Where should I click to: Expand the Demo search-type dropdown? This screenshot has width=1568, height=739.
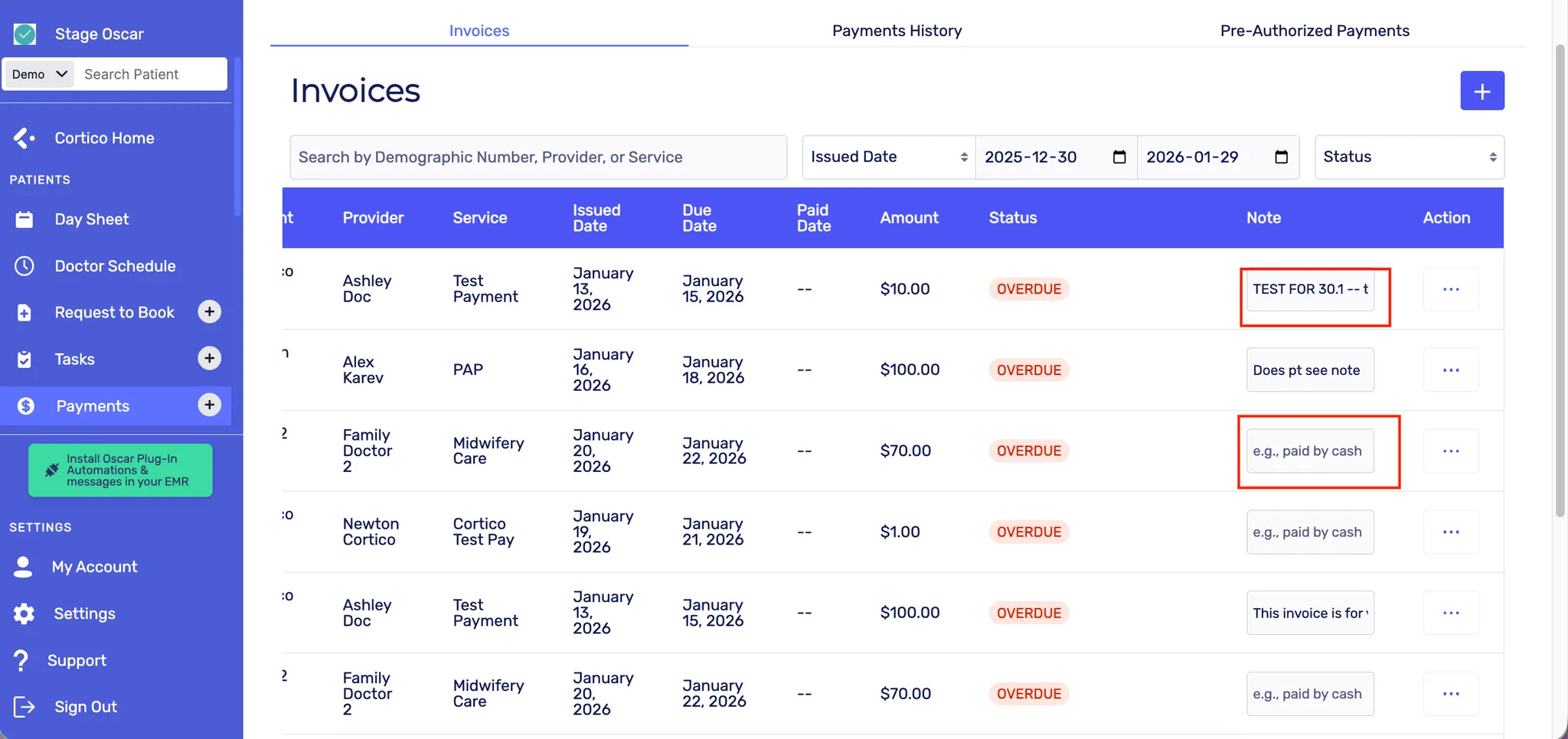40,74
